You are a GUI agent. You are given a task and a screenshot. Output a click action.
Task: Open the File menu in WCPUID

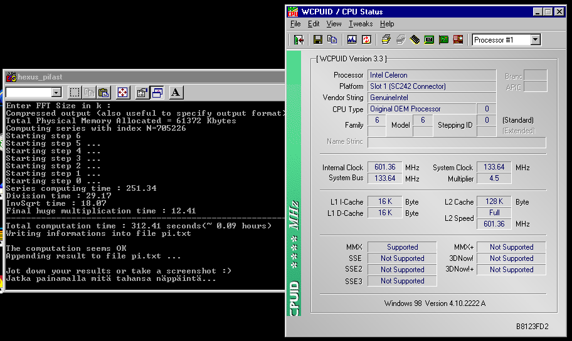295,24
